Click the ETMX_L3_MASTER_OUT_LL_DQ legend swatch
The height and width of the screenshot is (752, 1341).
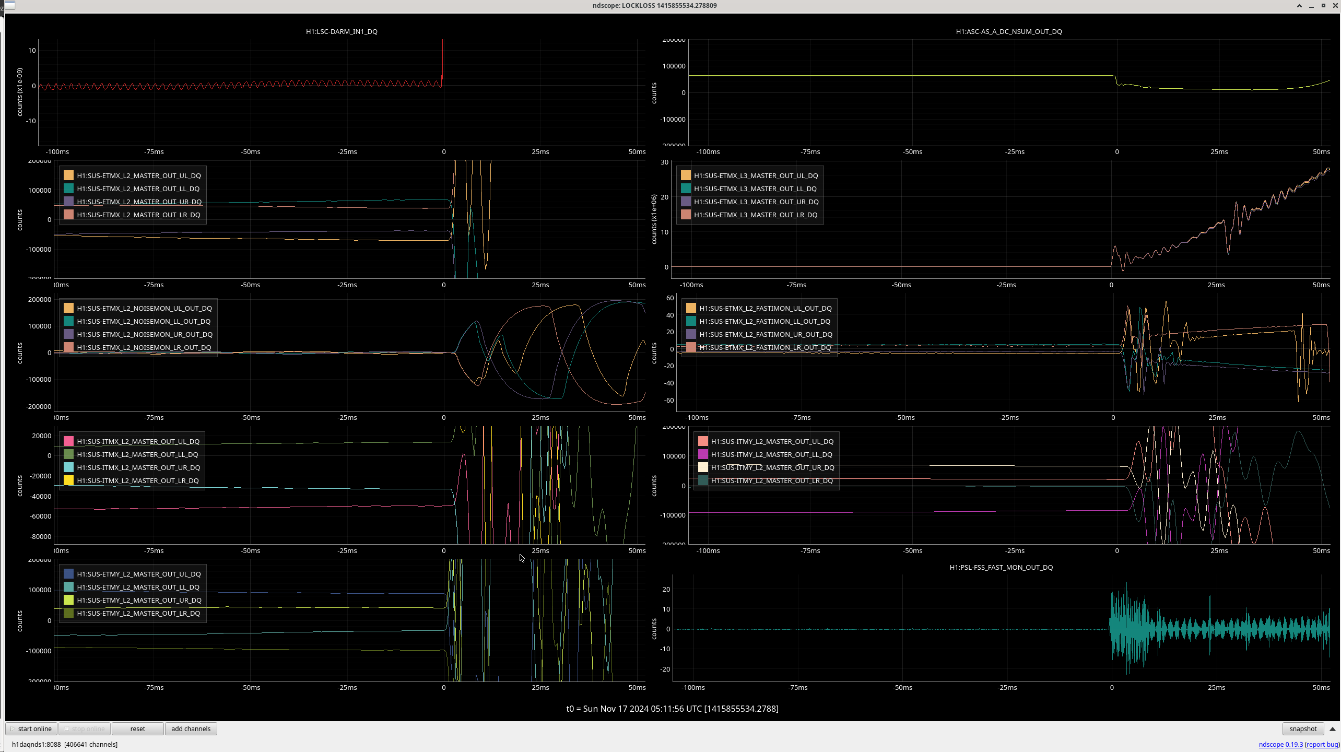pos(686,189)
